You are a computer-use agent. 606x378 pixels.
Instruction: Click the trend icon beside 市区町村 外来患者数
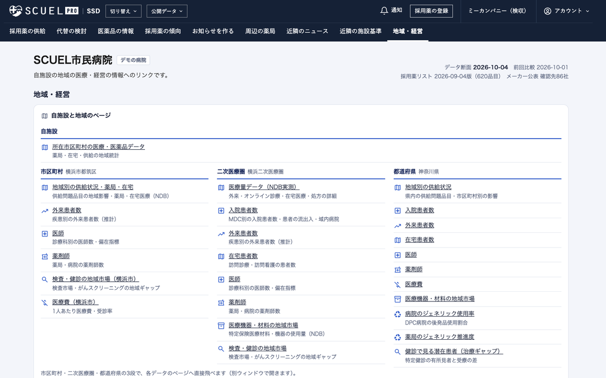[x=44, y=211]
